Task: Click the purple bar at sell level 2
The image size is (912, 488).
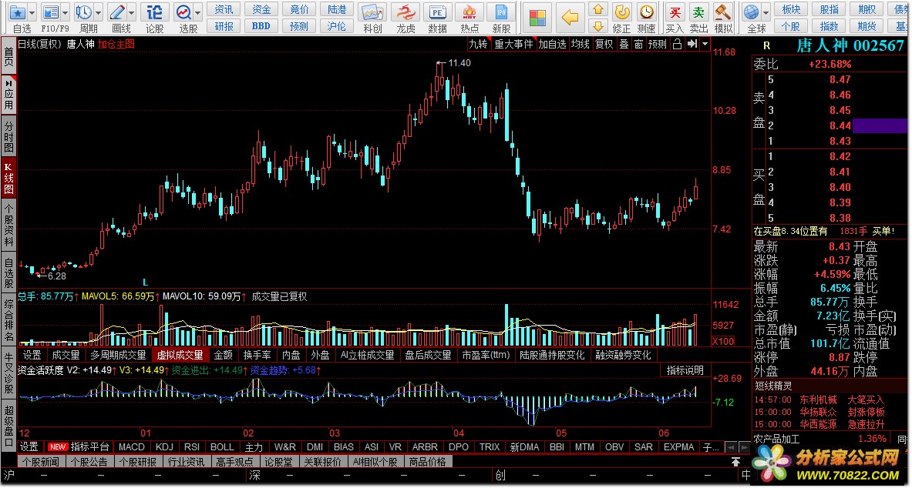Action: pyautogui.click(x=880, y=125)
